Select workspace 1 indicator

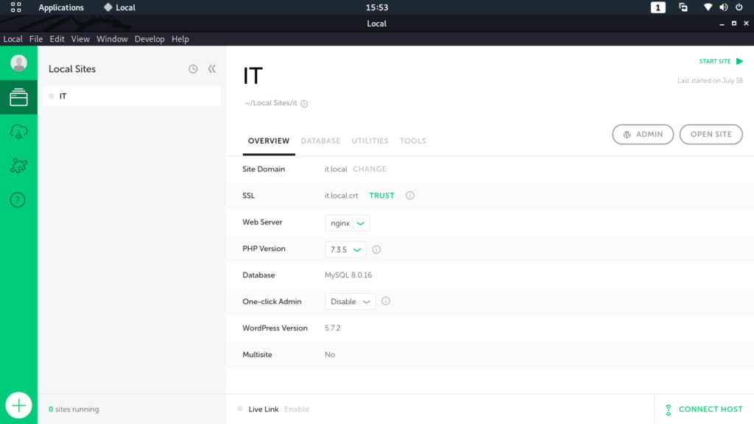658,7
